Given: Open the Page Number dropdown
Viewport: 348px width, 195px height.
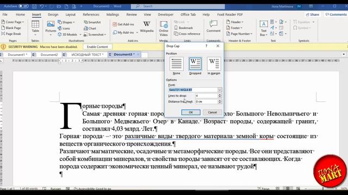Looking at the screenshot, I should (x=239, y=34).
